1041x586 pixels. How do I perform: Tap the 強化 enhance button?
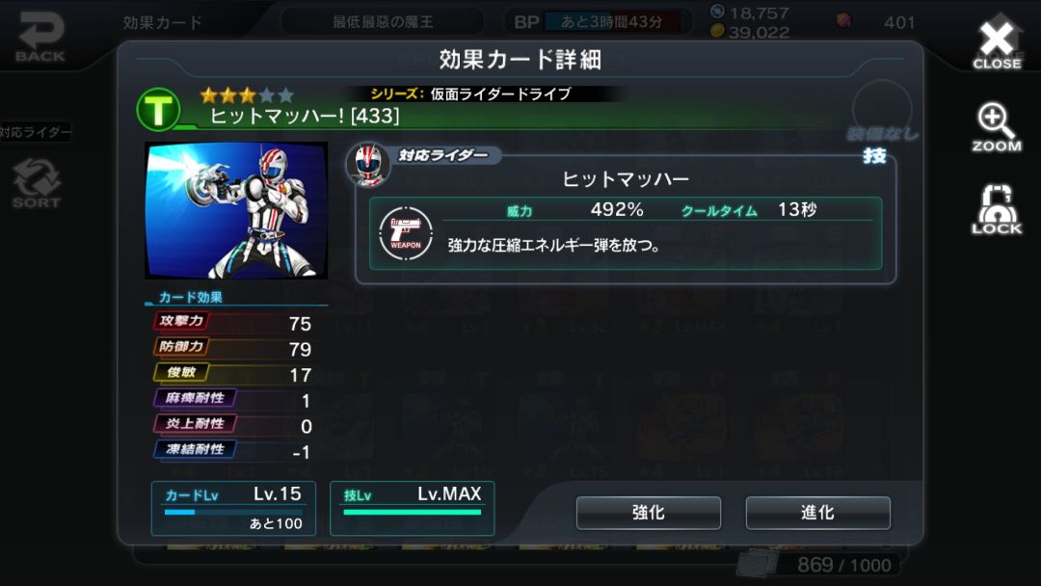tap(649, 513)
